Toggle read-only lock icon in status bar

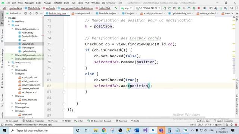227,125
